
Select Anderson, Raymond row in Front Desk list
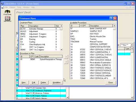pyautogui.click(x=41, y=91)
